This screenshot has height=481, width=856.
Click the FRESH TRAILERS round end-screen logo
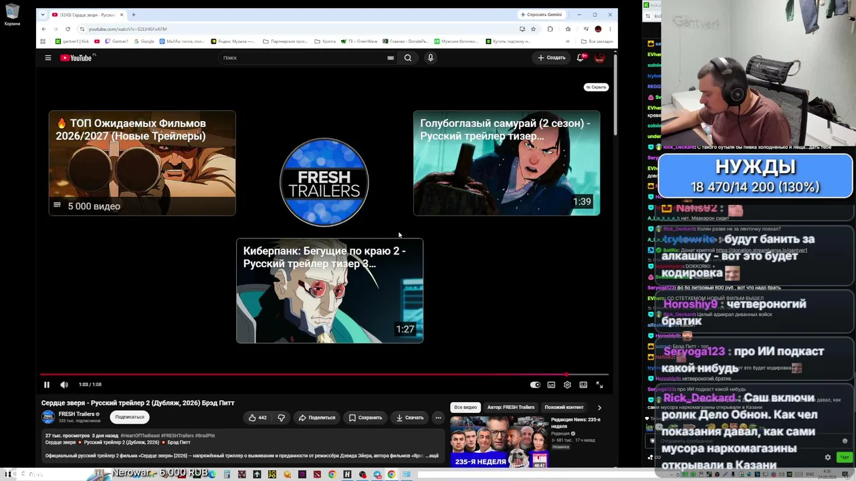pos(324,182)
